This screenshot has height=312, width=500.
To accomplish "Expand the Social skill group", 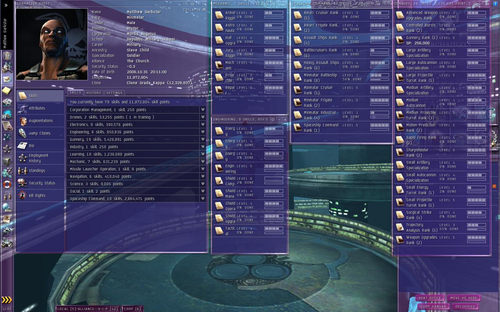I will [x=203, y=191].
